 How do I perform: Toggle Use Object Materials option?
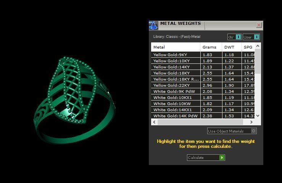232,131
